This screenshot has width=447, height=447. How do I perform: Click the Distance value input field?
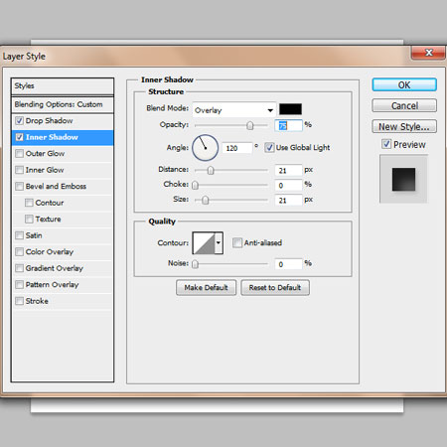coord(288,171)
